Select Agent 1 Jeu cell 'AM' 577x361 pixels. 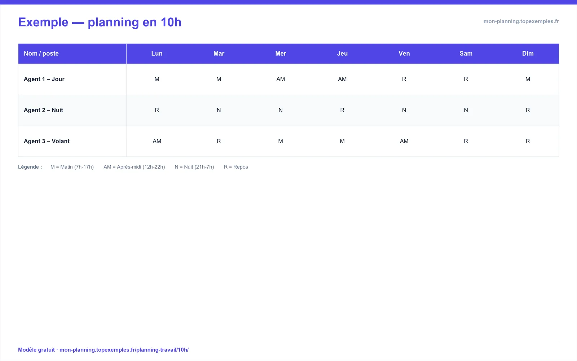(x=342, y=79)
